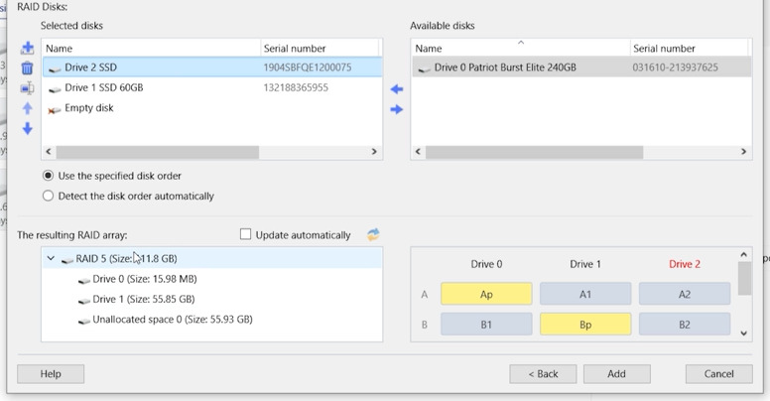Click the trash delete disk icon
The image size is (770, 401).
[28, 67]
